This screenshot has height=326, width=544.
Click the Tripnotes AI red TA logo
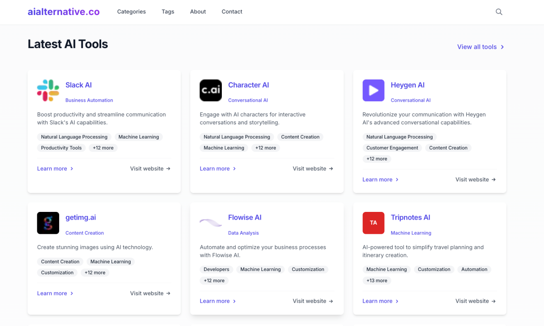click(374, 223)
